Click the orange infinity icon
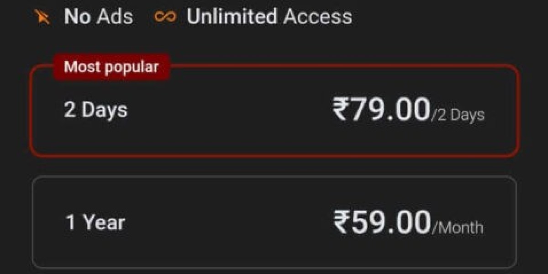This screenshot has height=274, width=548. (165, 17)
